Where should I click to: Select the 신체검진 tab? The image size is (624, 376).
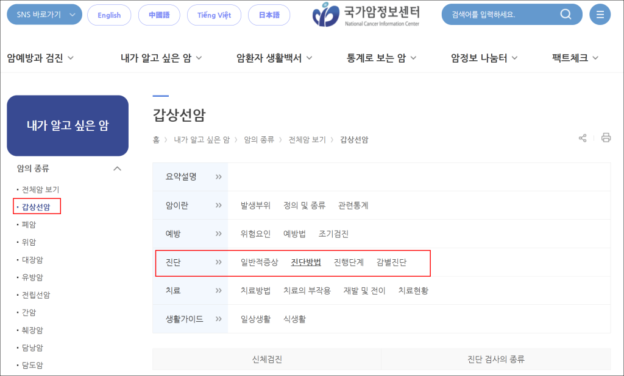click(x=267, y=360)
